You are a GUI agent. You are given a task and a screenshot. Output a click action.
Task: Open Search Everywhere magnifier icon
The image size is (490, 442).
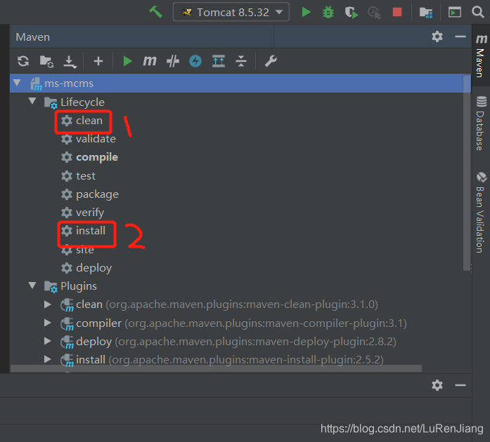tap(478, 13)
